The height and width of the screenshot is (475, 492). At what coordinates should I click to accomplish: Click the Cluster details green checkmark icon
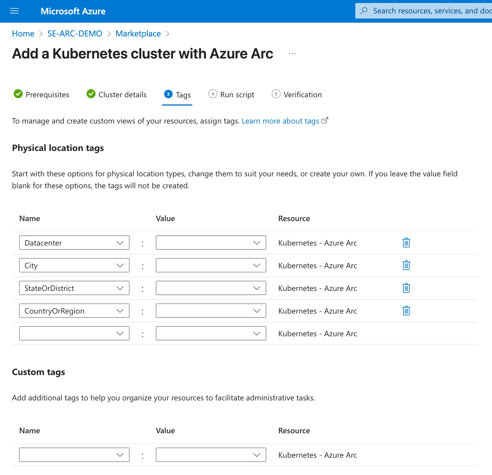tap(91, 94)
